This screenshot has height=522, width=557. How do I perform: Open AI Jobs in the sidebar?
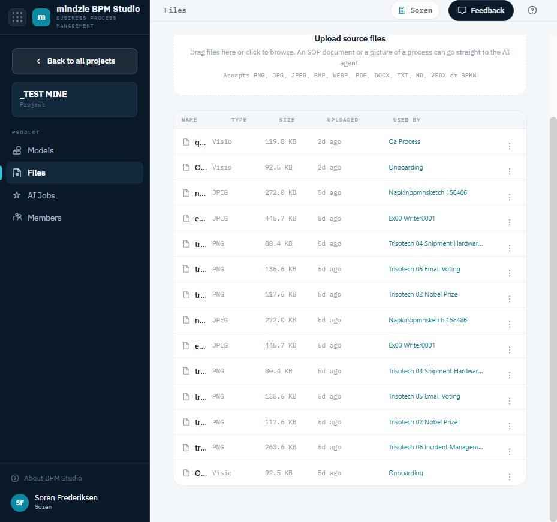point(74,195)
